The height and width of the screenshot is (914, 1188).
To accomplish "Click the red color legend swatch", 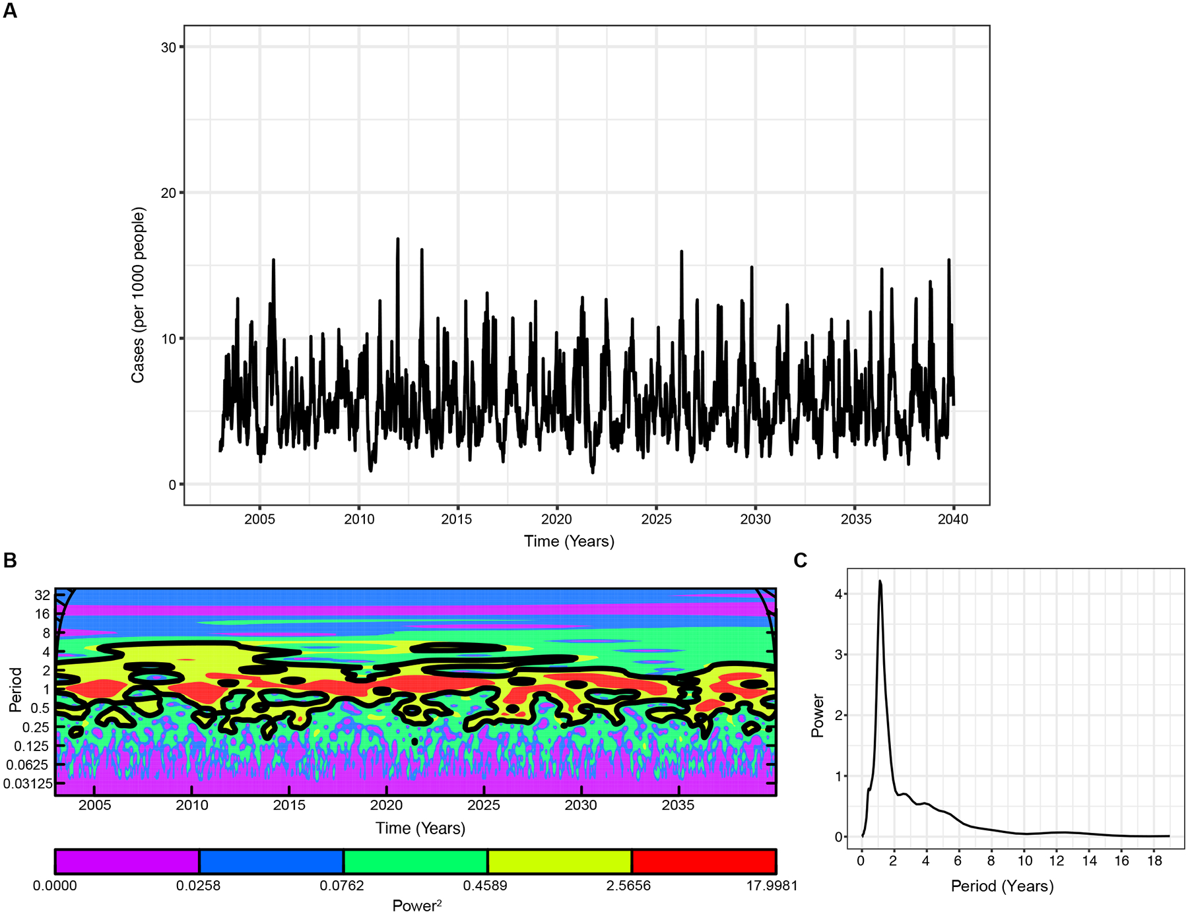I will [704, 861].
